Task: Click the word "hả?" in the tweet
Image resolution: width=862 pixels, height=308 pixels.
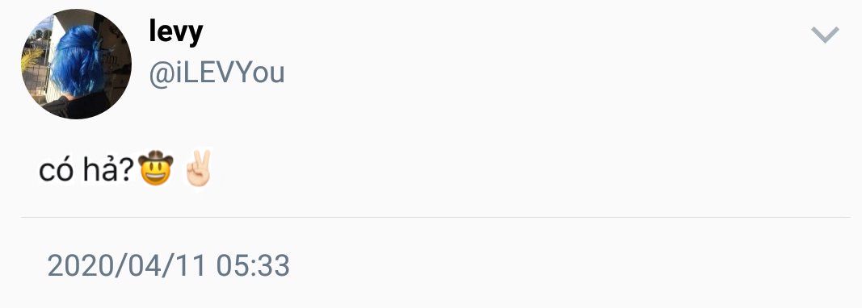Action: pyautogui.click(x=109, y=169)
